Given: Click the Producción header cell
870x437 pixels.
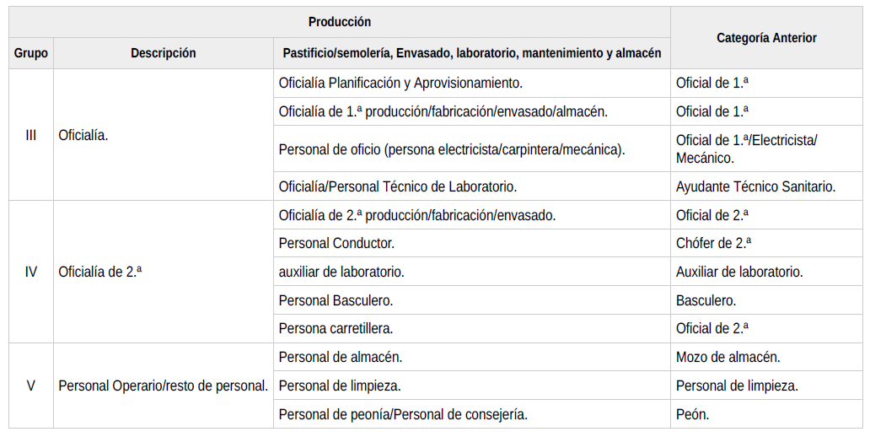Looking at the screenshot, I should tap(340, 22).
